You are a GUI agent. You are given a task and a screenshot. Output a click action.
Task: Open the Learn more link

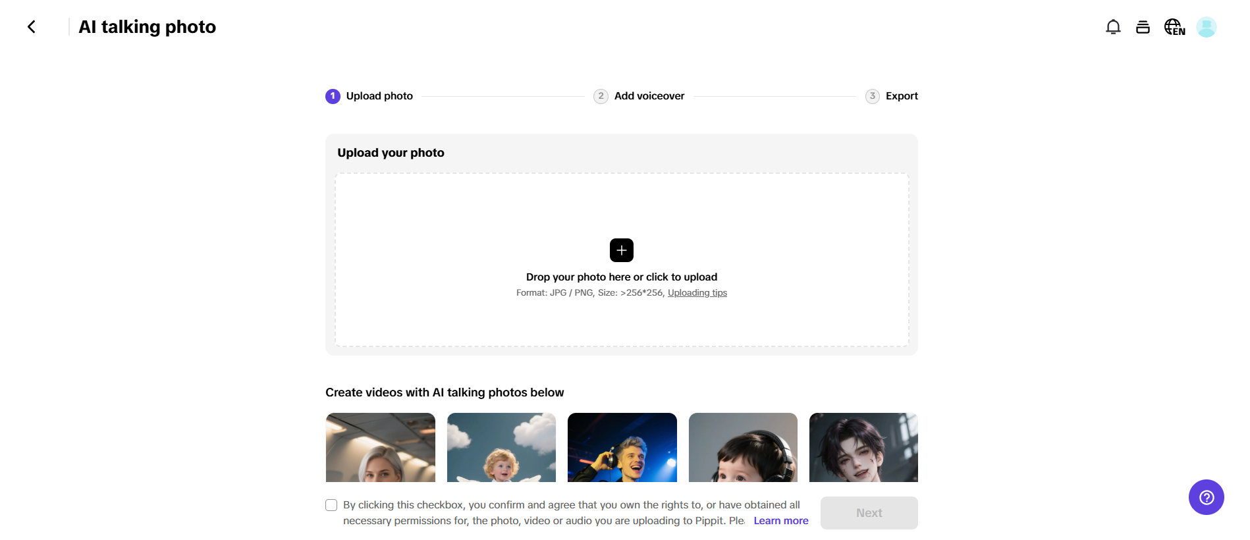[x=780, y=521]
